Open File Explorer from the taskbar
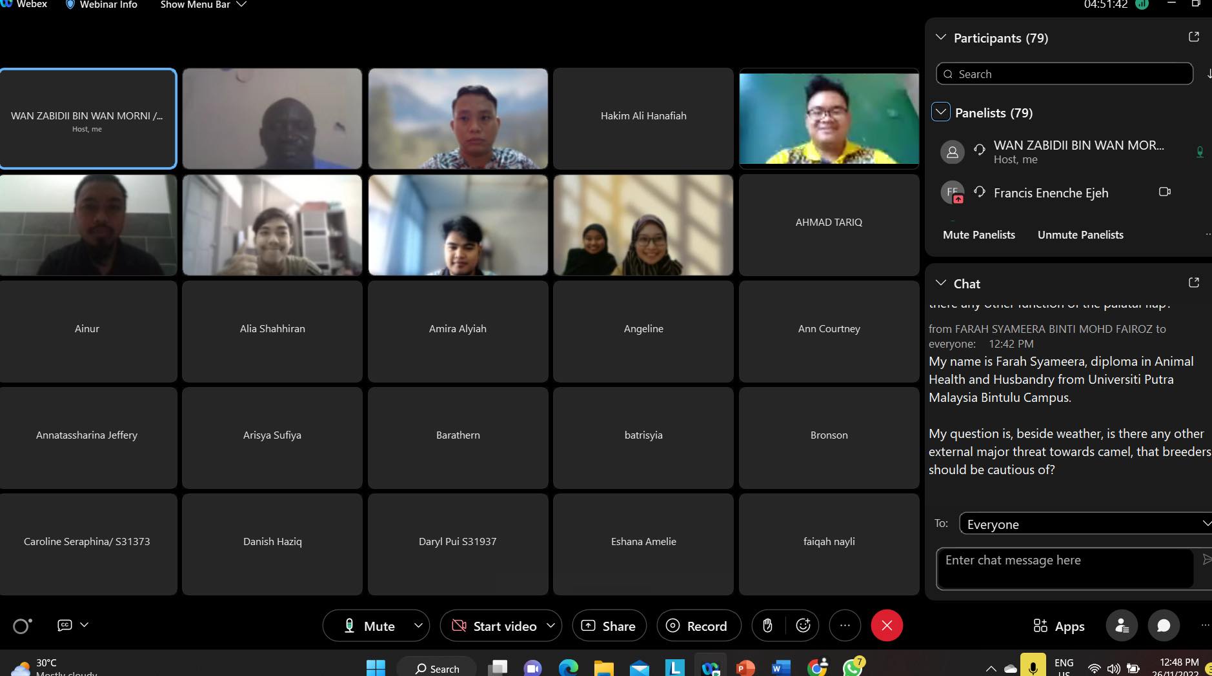Image resolution: width=1212 pixels, height=676 pixels. click(603, 668)
